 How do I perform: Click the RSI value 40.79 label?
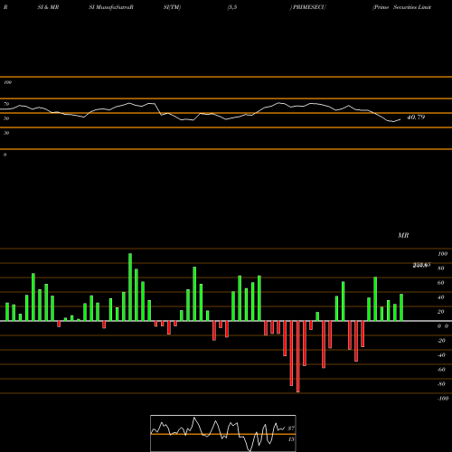click(x=416, y=118)
